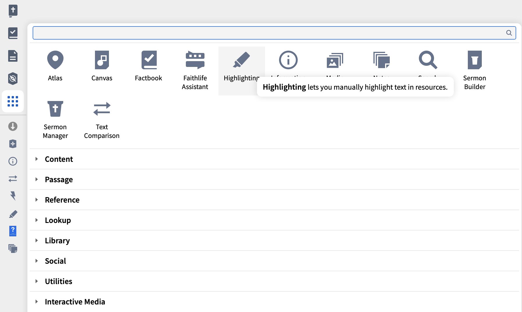Click the lightning bolt sidebar icon
This screenshot has height=312, width=522.
click(13, 196)
